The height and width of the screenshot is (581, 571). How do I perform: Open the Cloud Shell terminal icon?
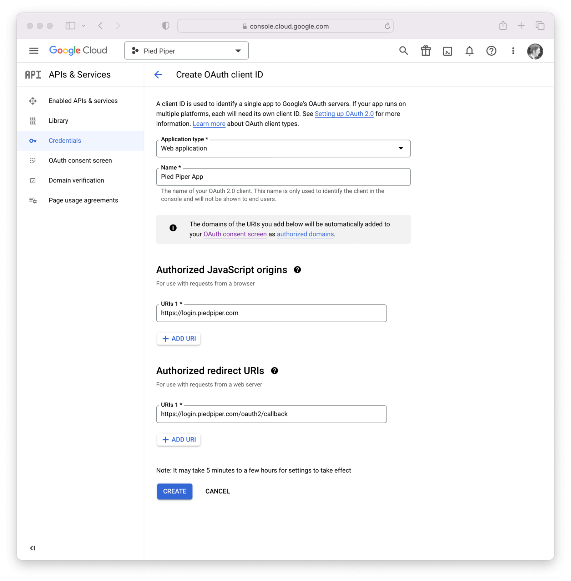[x=448, y=51]
